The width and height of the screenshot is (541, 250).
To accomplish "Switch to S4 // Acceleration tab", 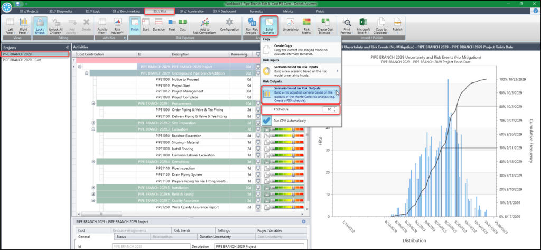I will [x=192, y=12].
